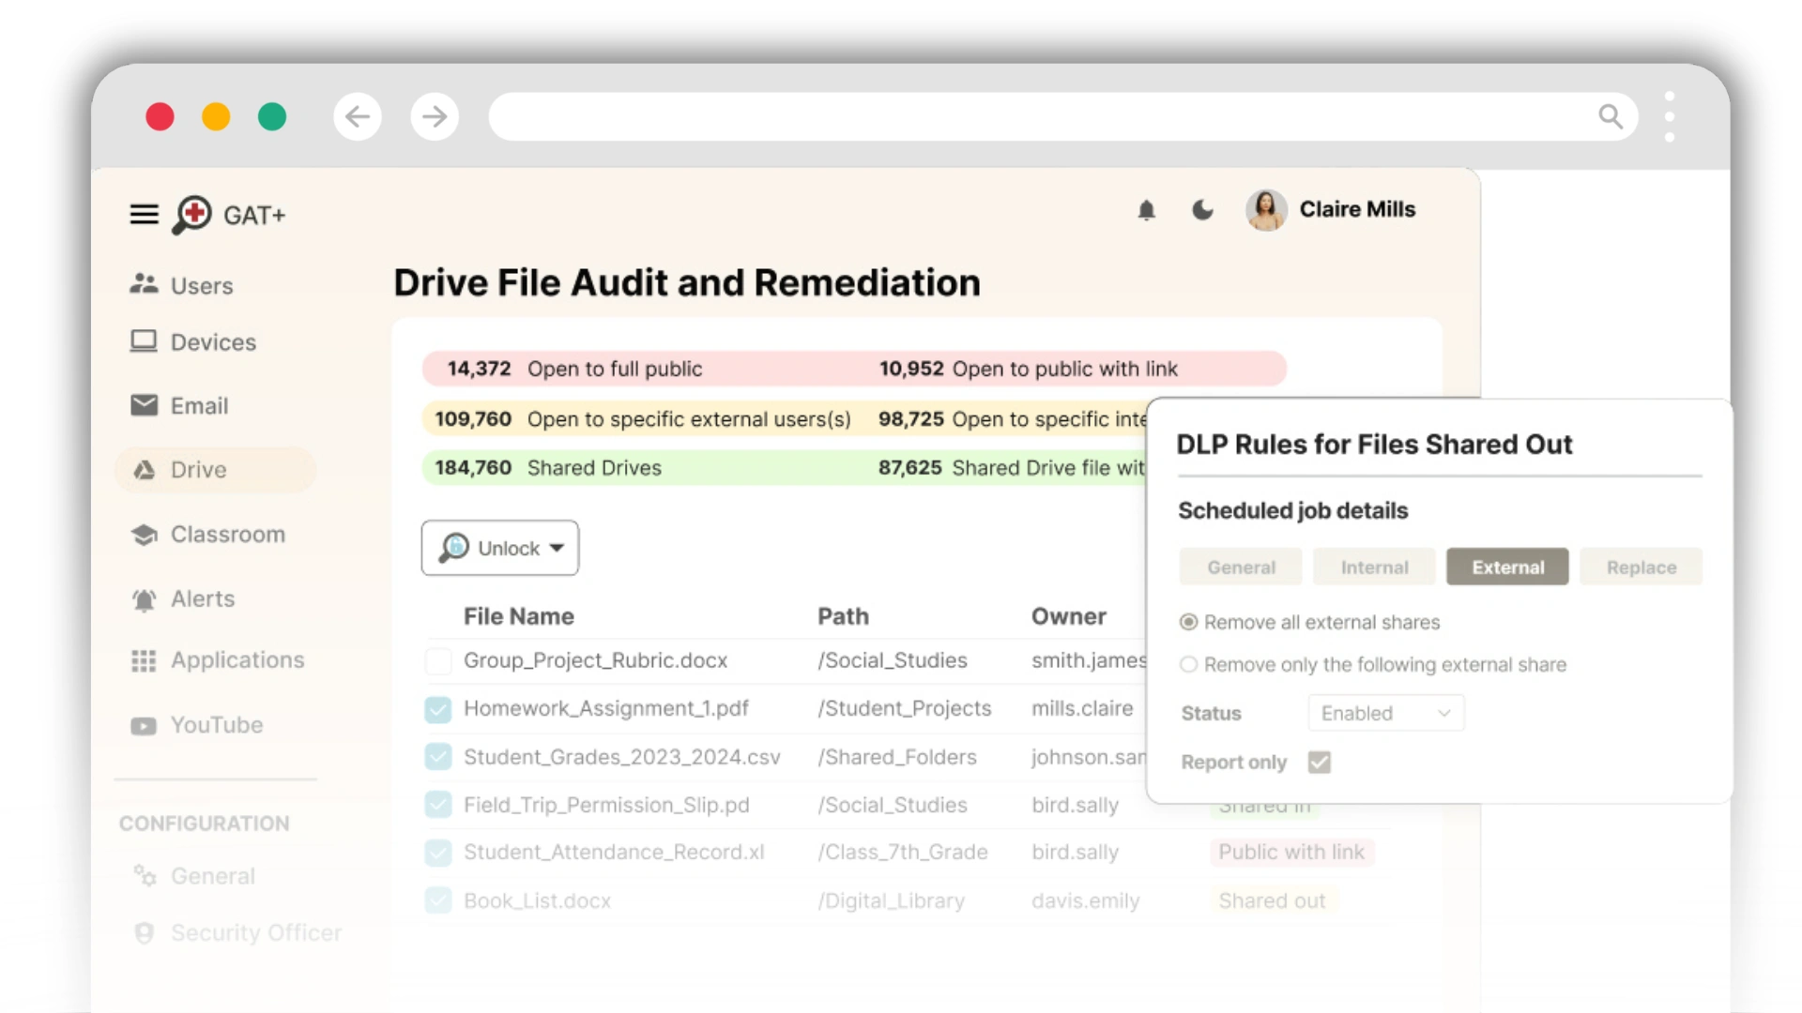
Task: Open the Classroom section
Action: tap(145, 534)
